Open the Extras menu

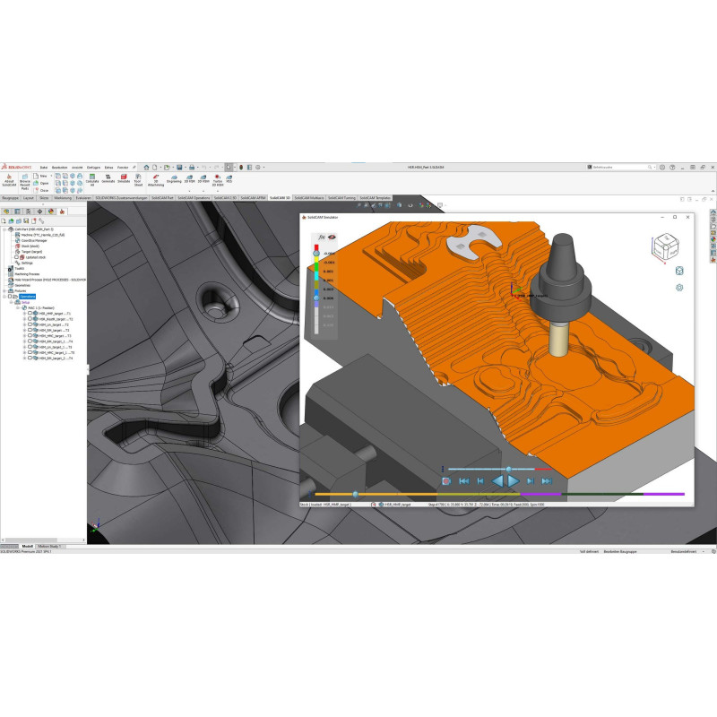(x=108, y=167)
